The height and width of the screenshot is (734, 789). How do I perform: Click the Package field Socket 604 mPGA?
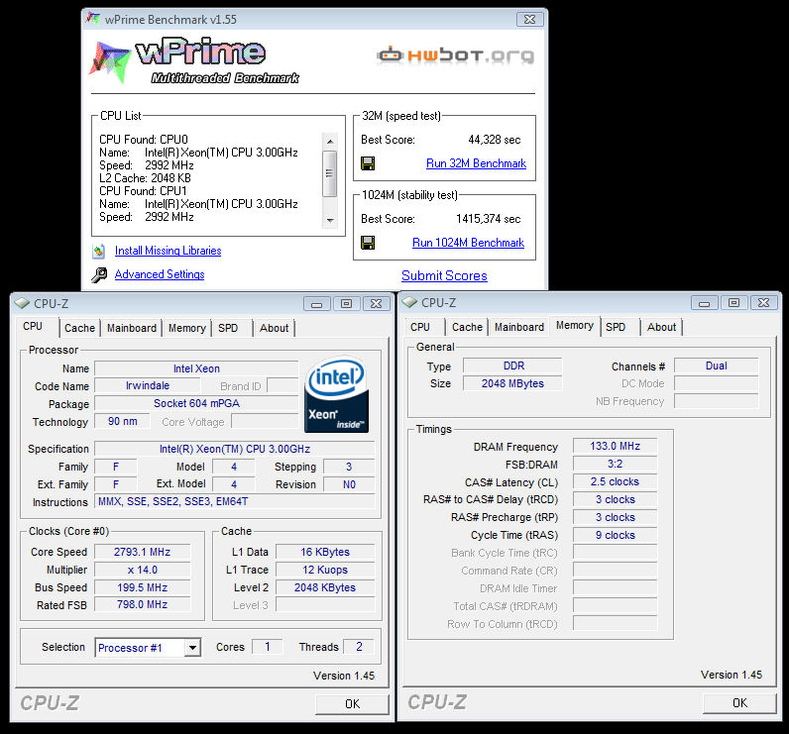[196, 403]
